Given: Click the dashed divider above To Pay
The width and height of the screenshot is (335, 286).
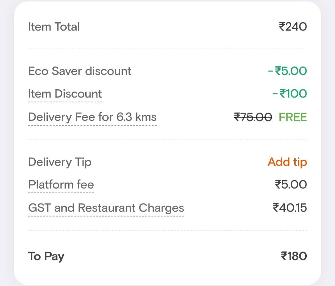Looking at the screenshot, I should [x=167, y=230].
